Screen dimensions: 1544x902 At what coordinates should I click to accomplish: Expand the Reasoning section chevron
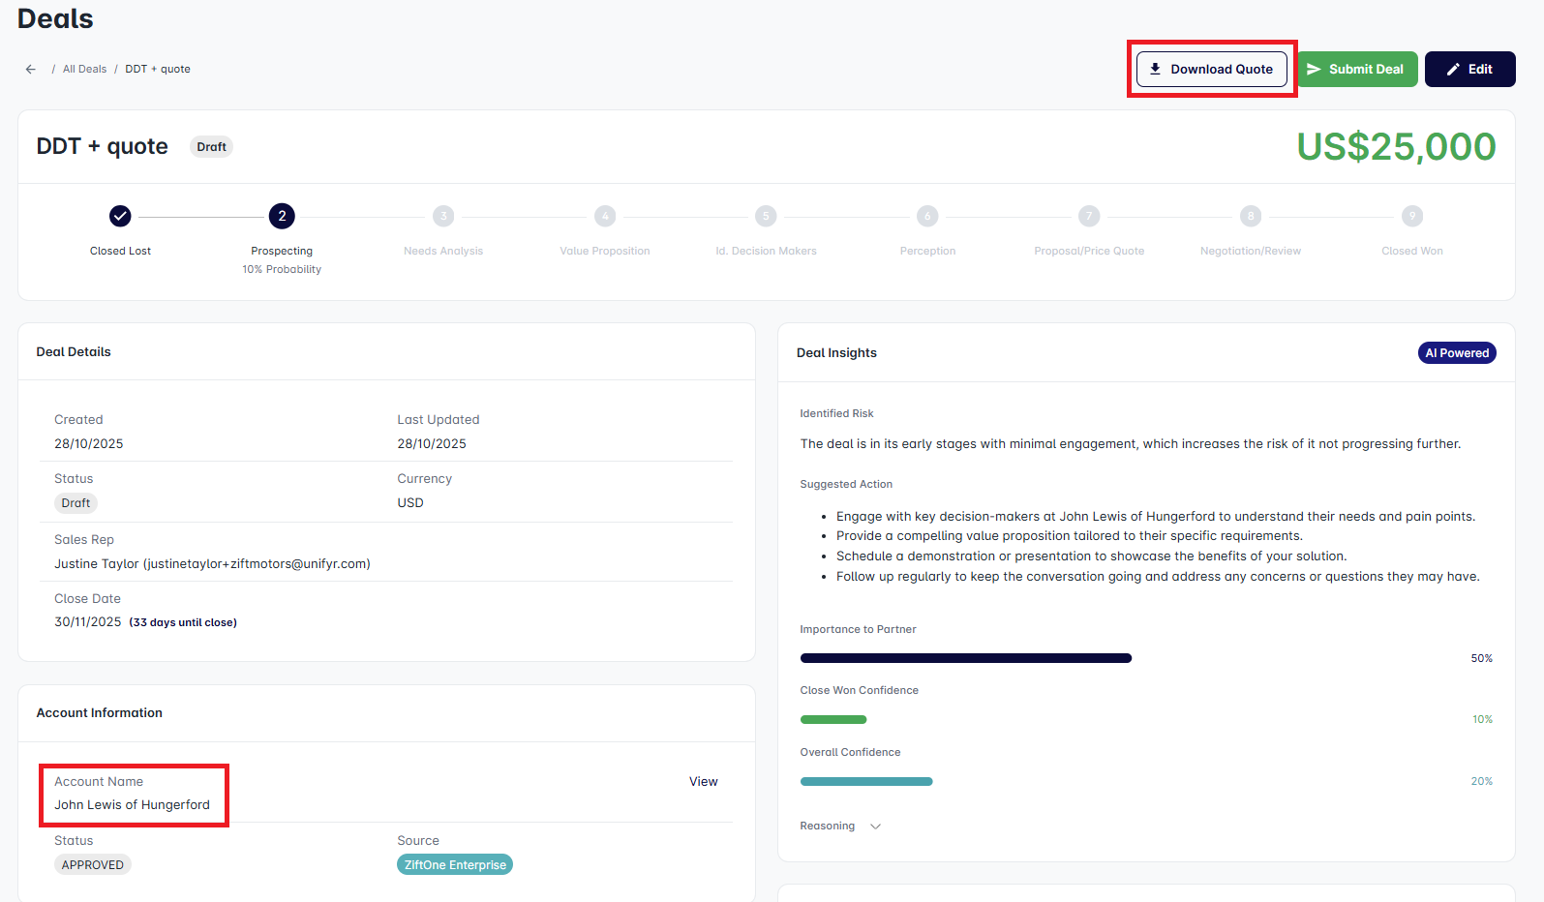click(x=875, y=827)
